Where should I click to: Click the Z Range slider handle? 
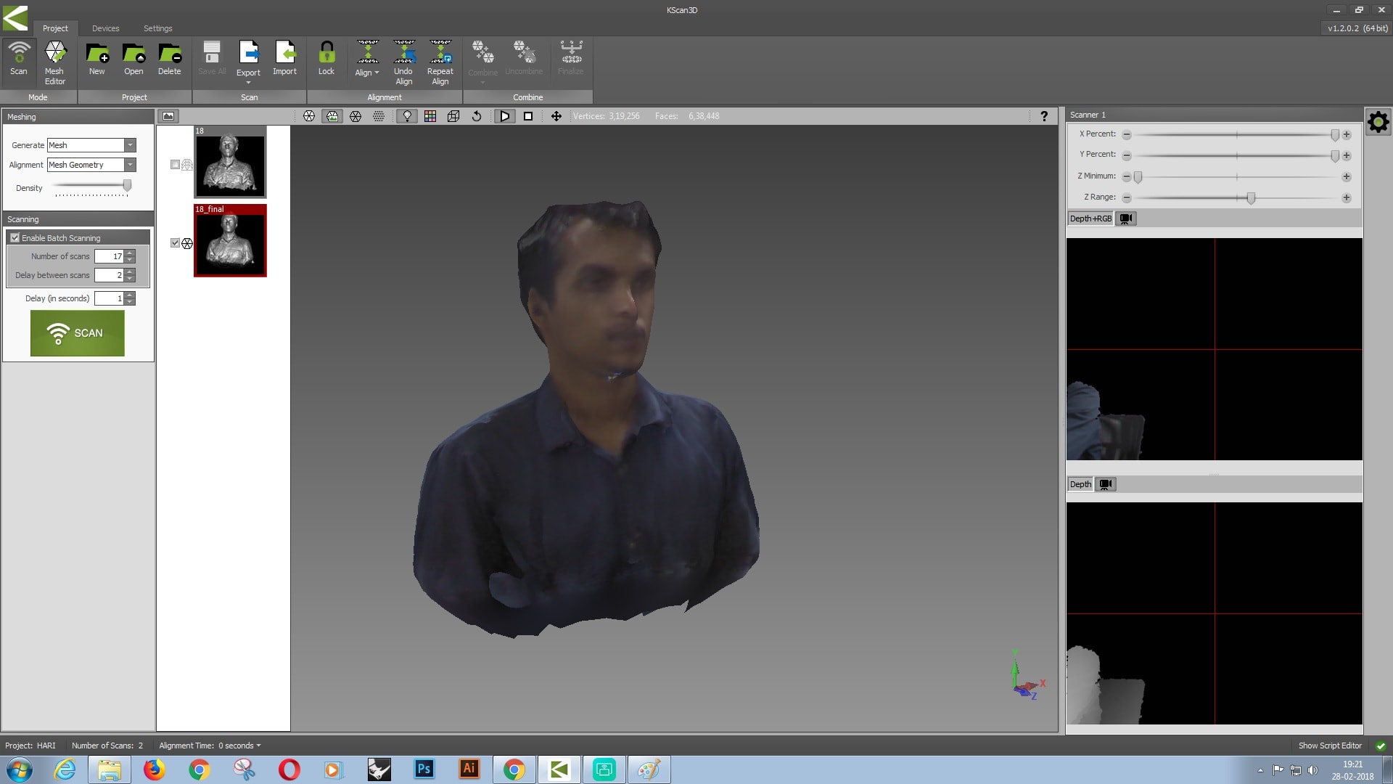coord(1251,197)
